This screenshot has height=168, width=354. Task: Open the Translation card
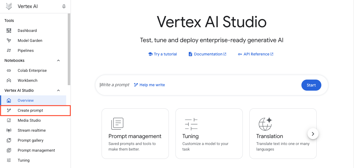click(283, 134)
